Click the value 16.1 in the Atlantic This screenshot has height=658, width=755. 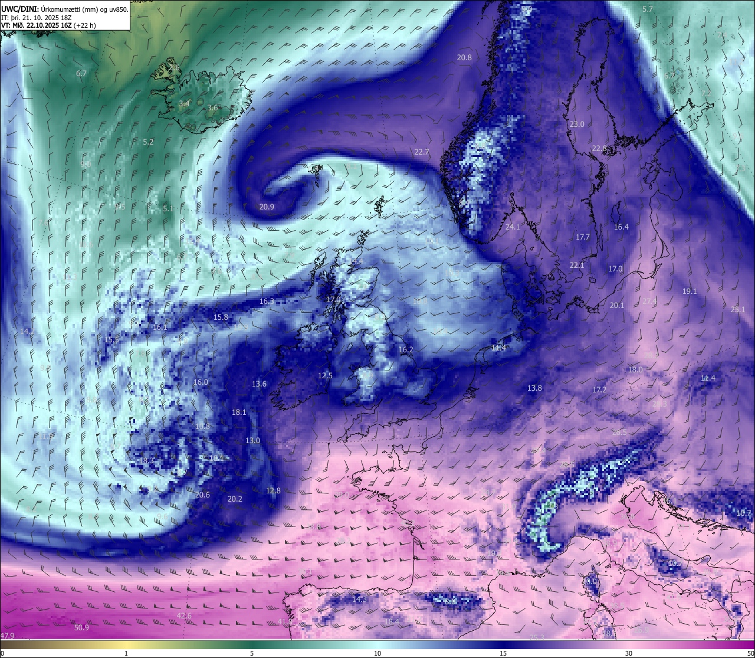160,327
